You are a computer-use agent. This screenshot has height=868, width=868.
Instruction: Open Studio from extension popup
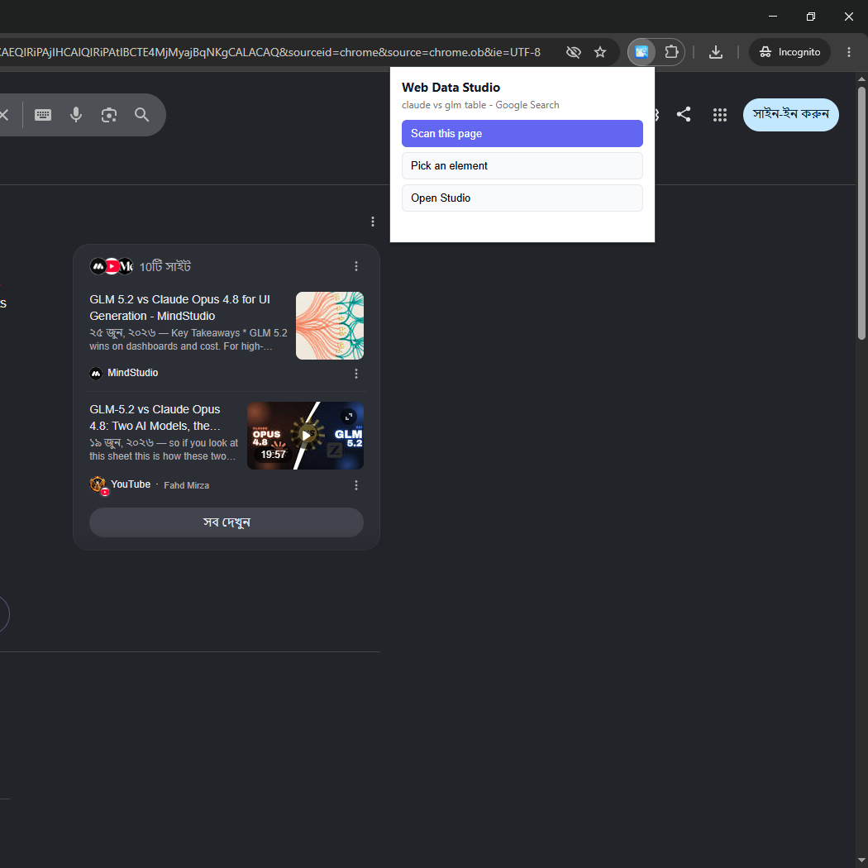coord(522,198)
